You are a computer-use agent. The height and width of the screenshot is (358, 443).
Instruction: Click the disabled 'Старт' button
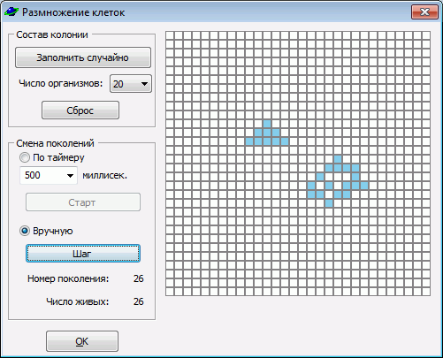(83, 202)
